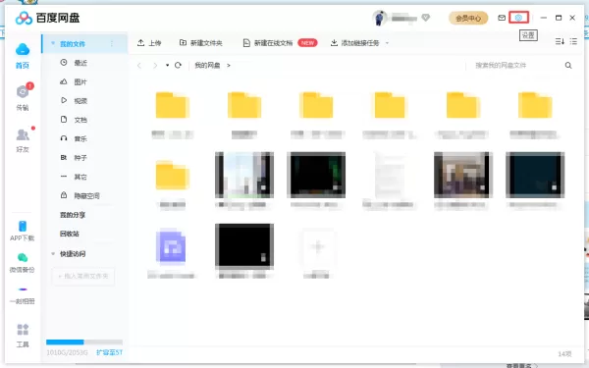Switch to list view icon
The width and height of the screenshot is (589, 368).
tap(573, 41)
